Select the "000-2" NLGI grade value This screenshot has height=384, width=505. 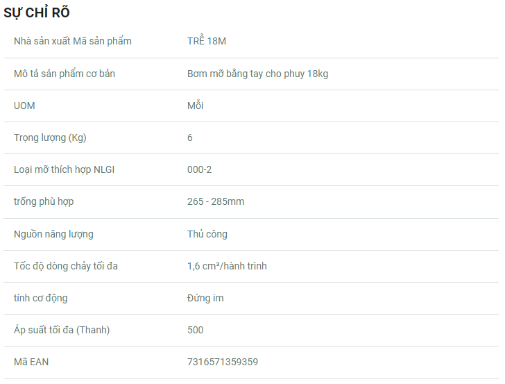click(x=200, y=169)
